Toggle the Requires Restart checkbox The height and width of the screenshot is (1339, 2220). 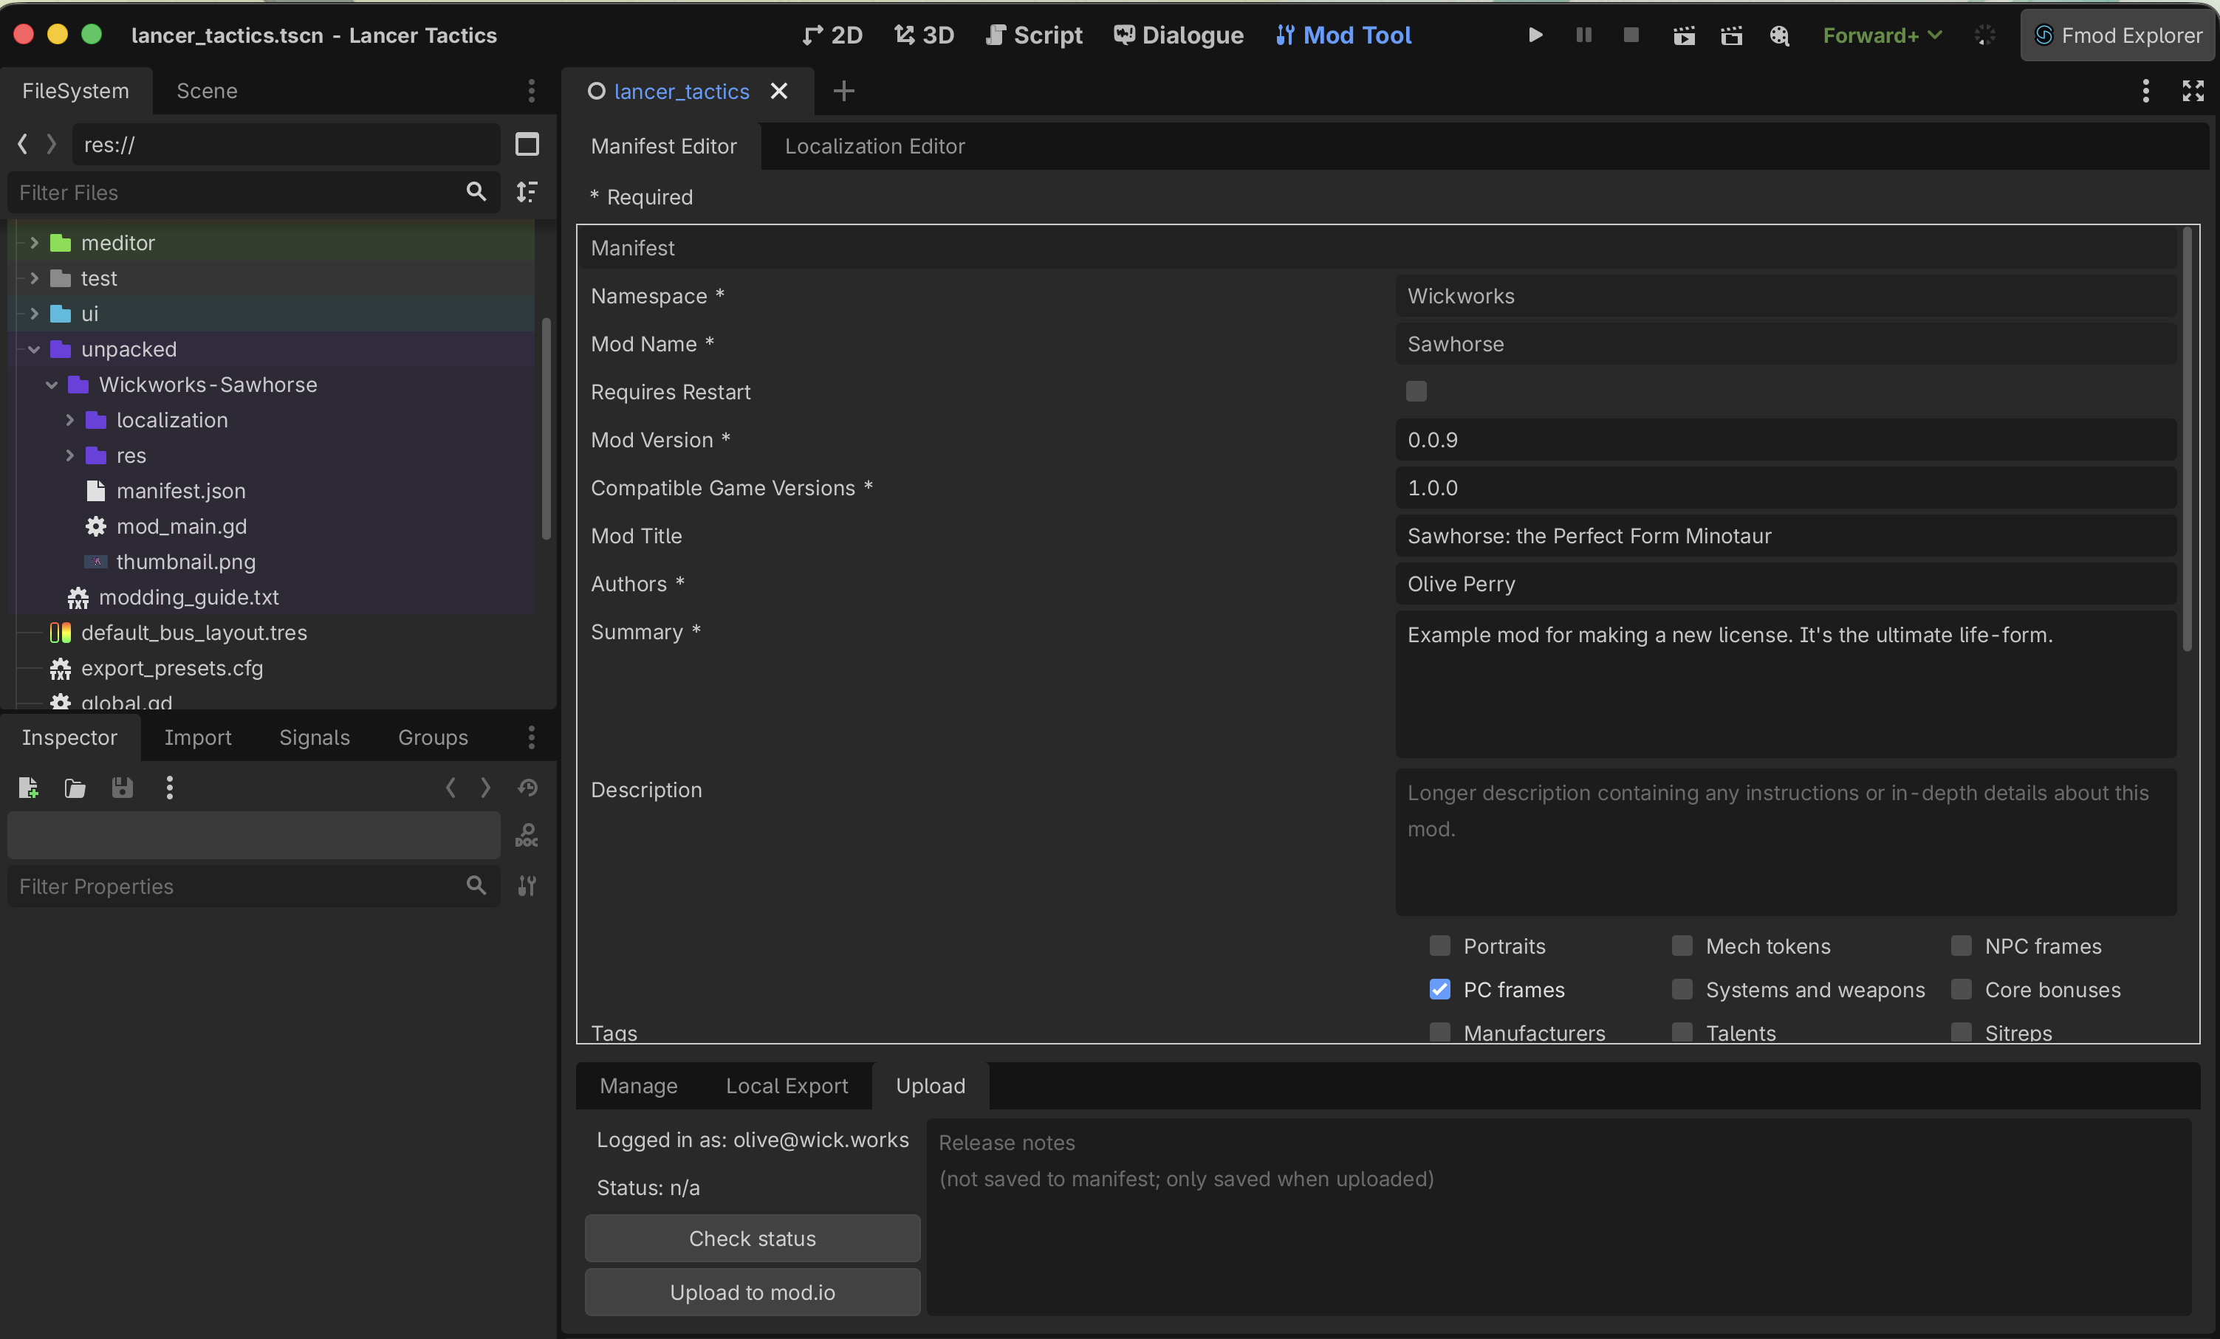[x=1416, y=392]
